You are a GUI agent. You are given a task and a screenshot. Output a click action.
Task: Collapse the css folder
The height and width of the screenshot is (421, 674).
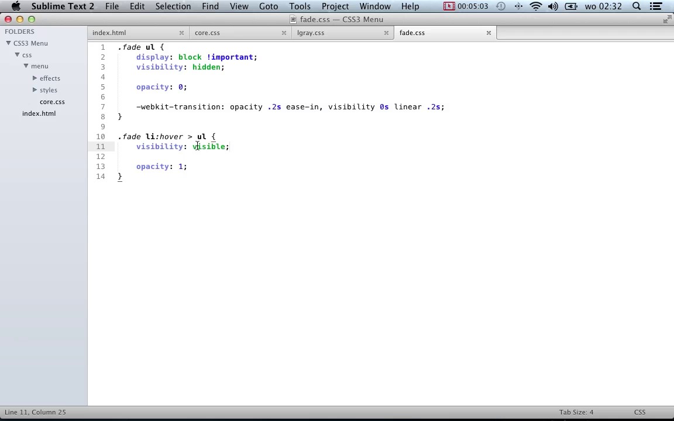click(17, 54)
